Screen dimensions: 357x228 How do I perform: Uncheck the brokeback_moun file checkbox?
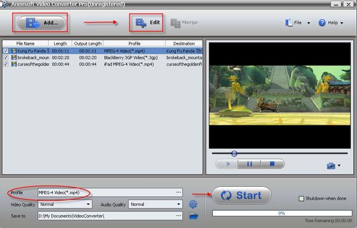6,58
